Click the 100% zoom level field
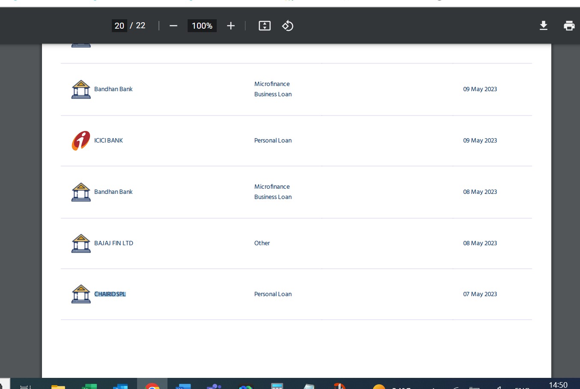This screenshot has height=389, width=580. click(x=202, y=26)
